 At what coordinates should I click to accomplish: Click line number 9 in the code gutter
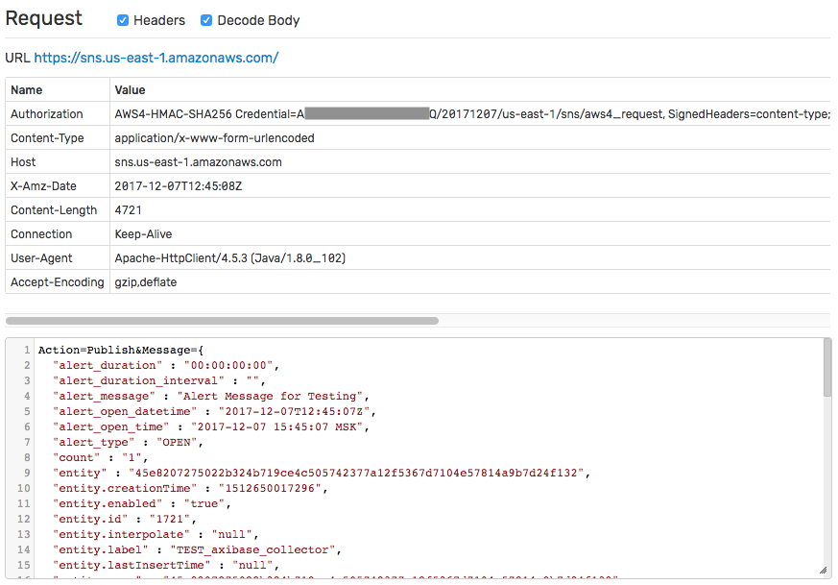[27, 474]
